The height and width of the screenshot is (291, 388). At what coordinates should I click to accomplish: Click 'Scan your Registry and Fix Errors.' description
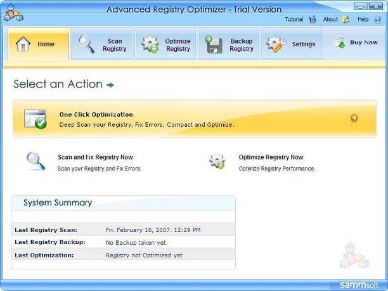point(100,169)
